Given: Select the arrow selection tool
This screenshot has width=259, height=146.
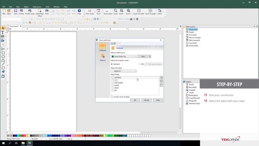Looking at the screenshot, I should [x=3, y=28].
